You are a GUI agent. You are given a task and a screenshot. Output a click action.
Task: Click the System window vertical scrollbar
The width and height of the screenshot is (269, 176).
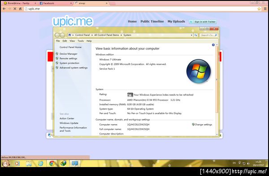[217, 80]
